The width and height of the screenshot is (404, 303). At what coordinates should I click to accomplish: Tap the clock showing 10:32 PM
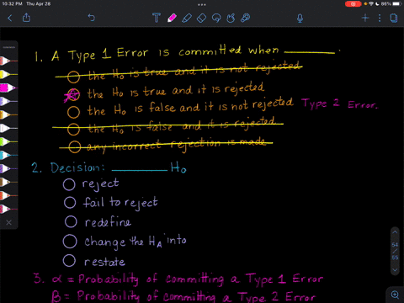tap(12, 3)
